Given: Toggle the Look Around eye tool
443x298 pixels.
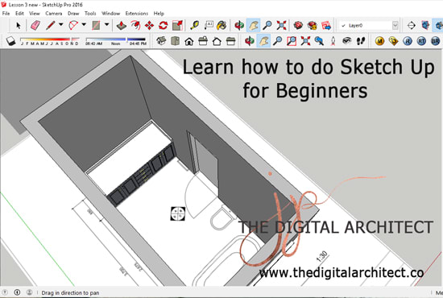Looking at the screenshot, I should point(346,41).
